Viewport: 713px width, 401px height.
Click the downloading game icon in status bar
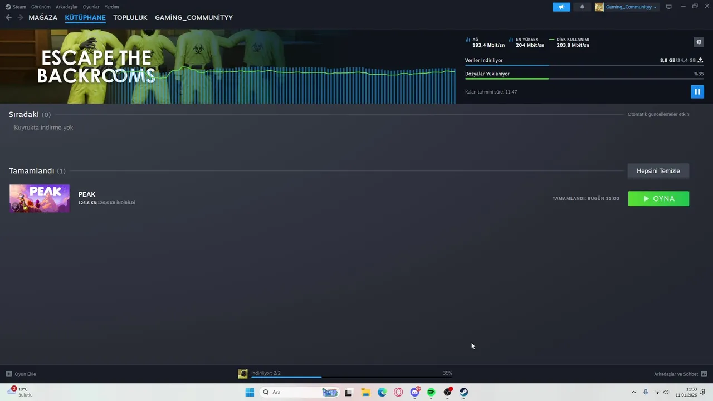[x=243, y=374]
